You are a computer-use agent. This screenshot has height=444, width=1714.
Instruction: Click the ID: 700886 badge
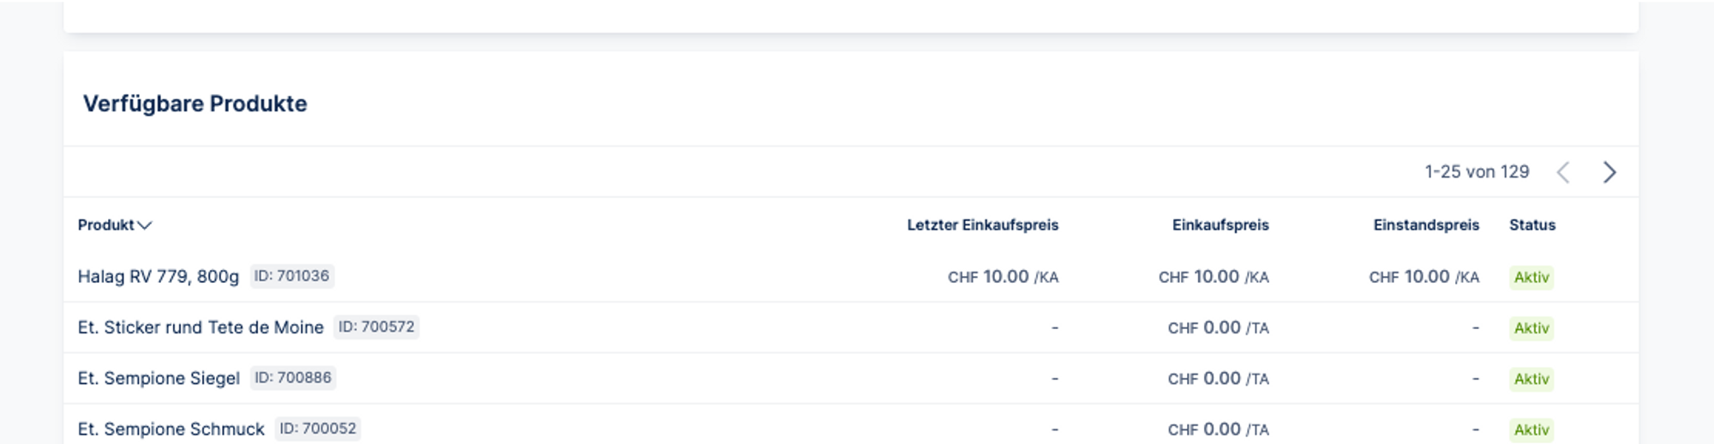click(293, 378)
